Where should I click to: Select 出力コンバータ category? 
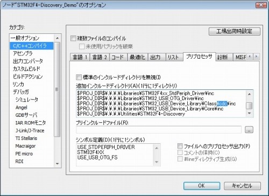click(28, 61)
